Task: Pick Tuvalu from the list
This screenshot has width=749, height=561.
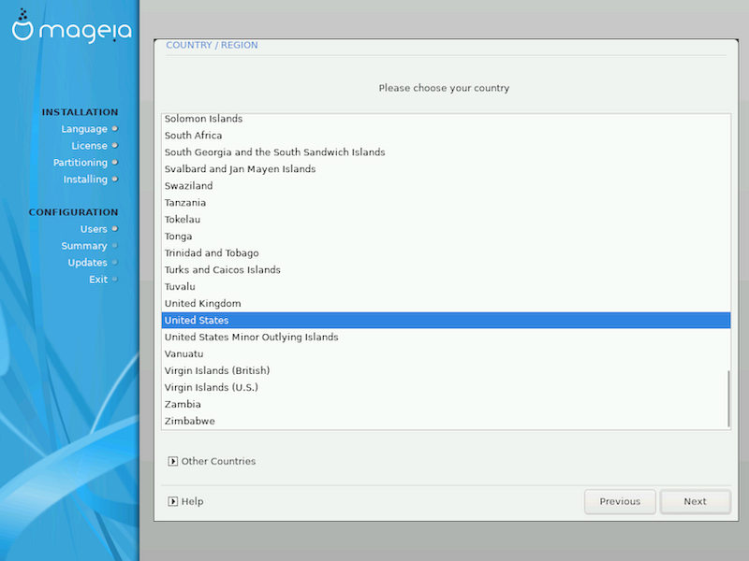Action: point(447,287)
